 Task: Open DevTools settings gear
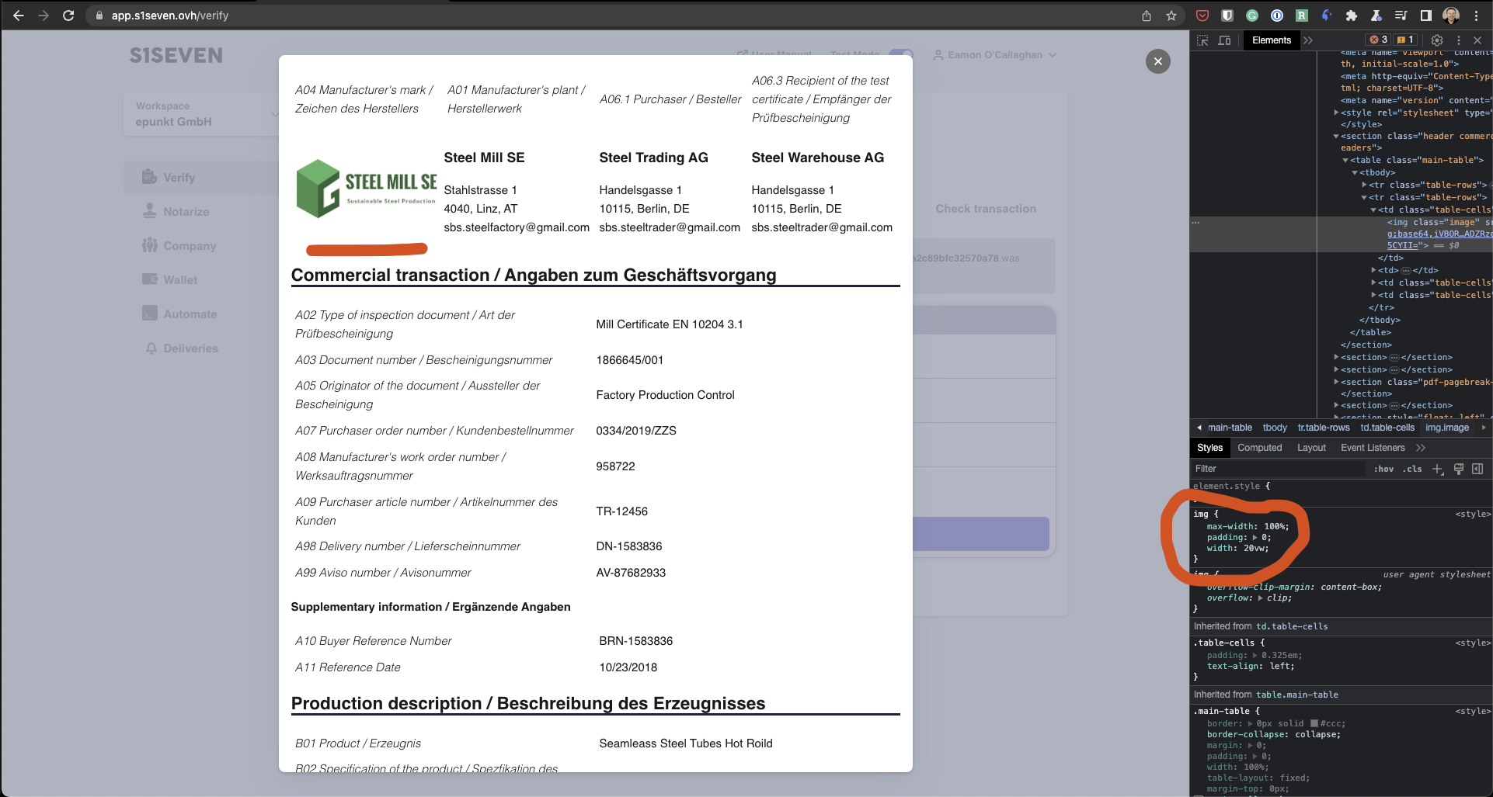coord(1437,40)
